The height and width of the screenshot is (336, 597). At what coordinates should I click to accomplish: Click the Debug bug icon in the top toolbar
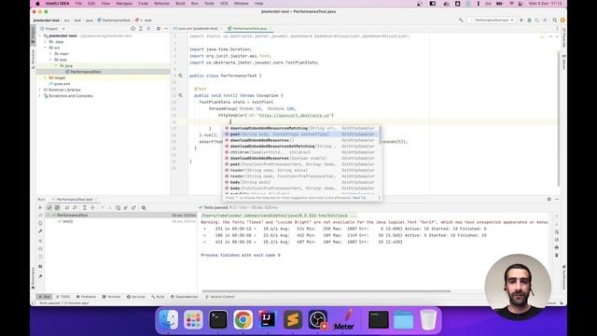click(x=529, y=20)
